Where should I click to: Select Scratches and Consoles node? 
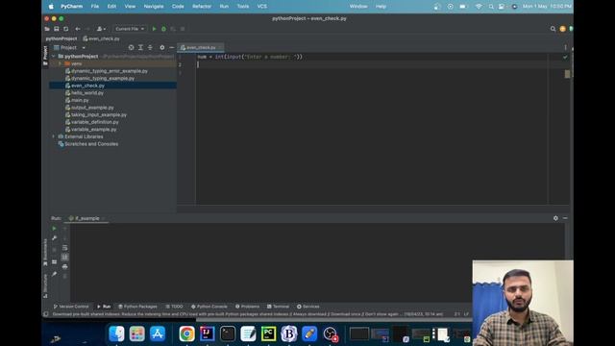pos(91,144)
